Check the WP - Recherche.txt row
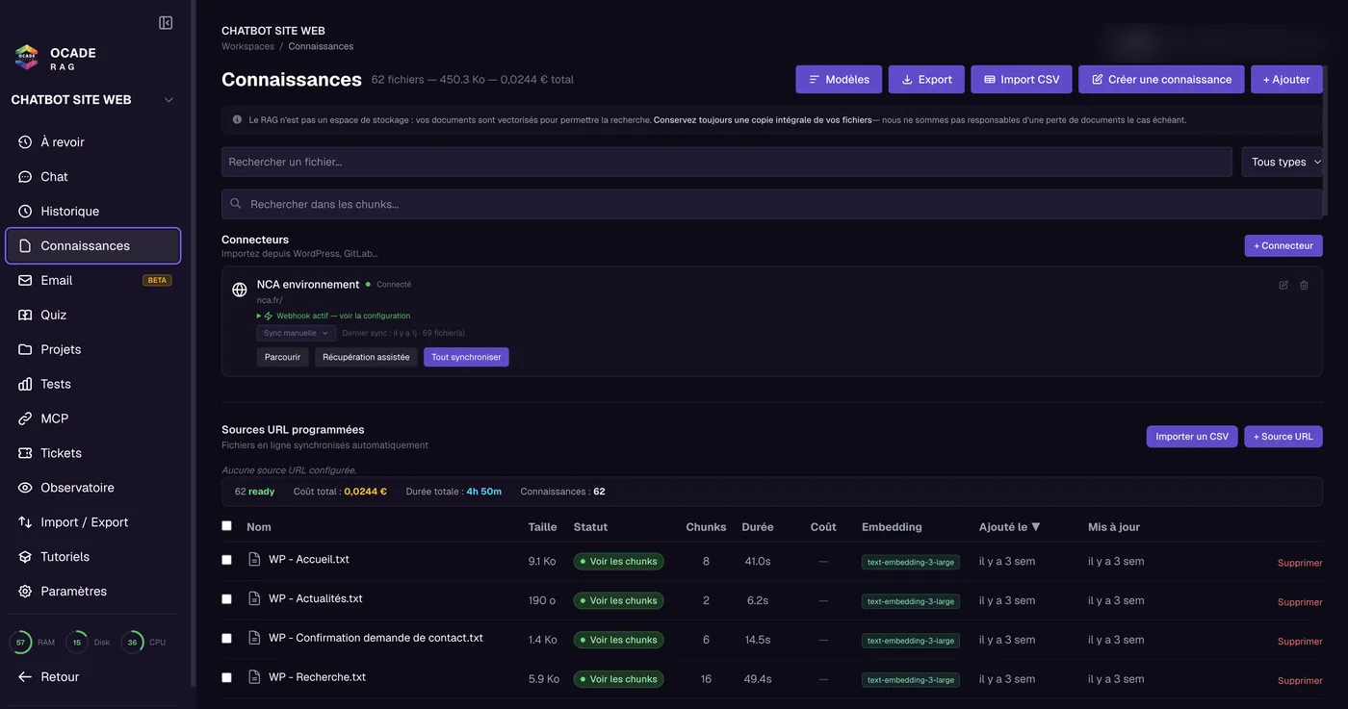The height and width of the screenshot is (709, 1348). [227, 677]
